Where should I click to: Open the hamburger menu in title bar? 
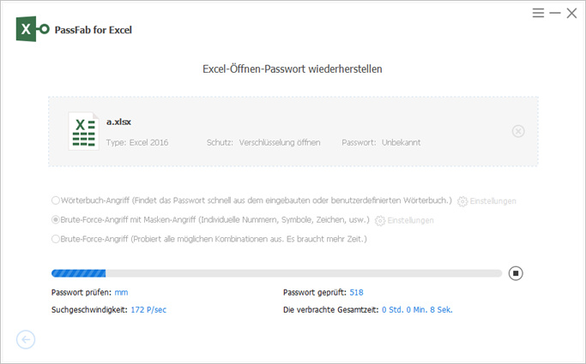(x=538, y=13)
